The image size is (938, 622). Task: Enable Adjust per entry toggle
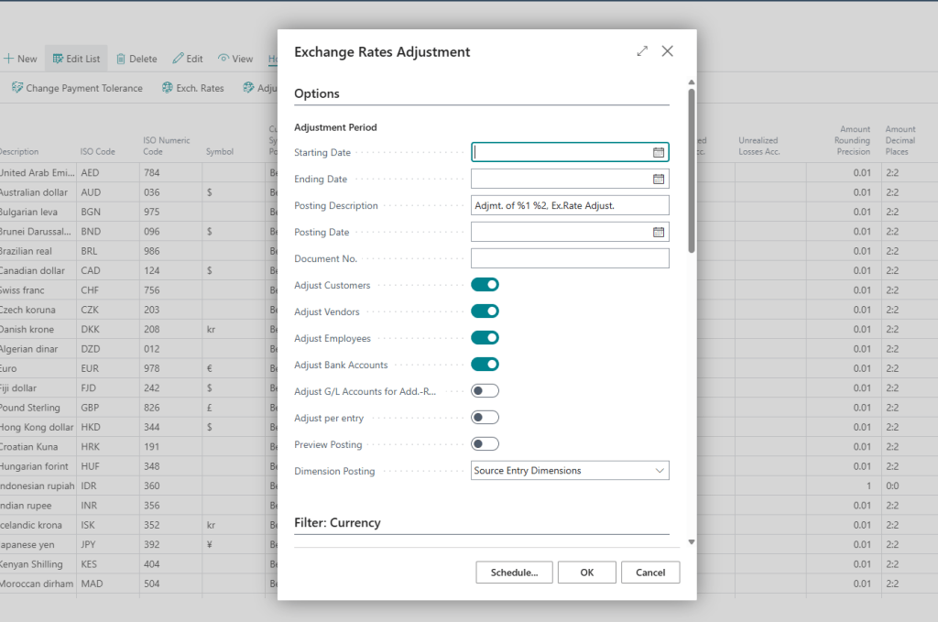485,418
